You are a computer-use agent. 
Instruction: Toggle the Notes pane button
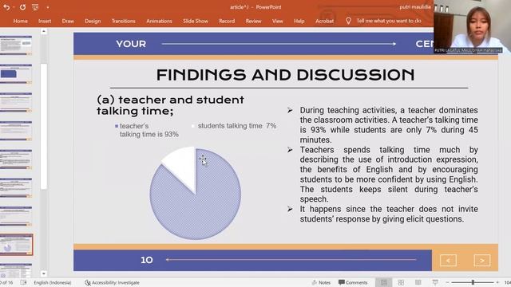pos(321,282)
